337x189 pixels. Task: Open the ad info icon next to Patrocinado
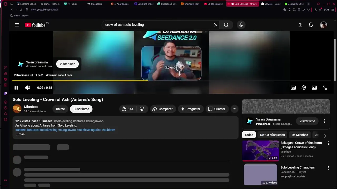click(32, 75)
